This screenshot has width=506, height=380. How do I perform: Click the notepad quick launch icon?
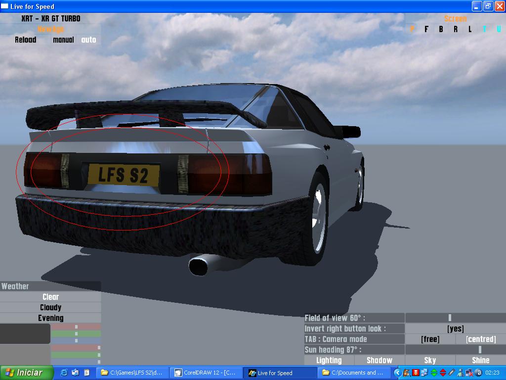[86, 373]
